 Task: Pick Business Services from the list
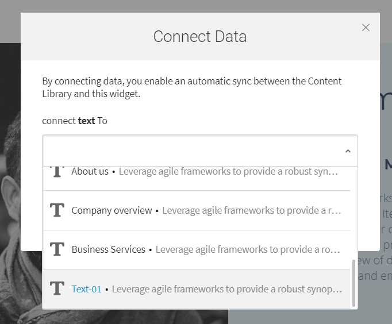click(x=196, y=249)
